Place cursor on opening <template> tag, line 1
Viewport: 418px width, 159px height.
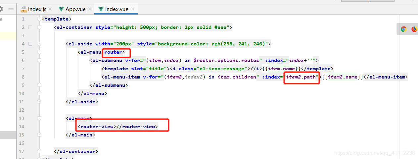click(x=57, y=19)
